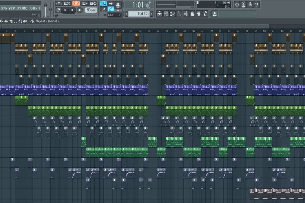
Task: Expand the news panel dropdown arrow
Action: tap(255, 14)
